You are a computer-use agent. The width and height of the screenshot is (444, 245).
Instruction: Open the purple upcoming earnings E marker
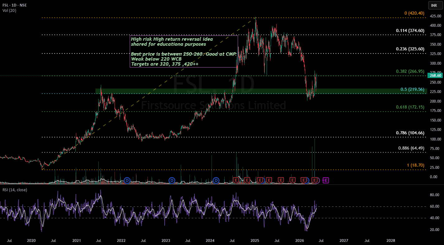pyautogui.click(x=326, y=180)
